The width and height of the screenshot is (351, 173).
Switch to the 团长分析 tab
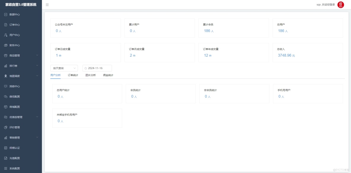point(91,75)
